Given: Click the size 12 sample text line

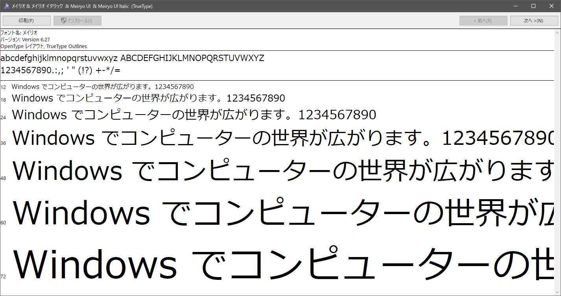Looking at the screenshot, I should pyautogui.click(x=103, y=87).
